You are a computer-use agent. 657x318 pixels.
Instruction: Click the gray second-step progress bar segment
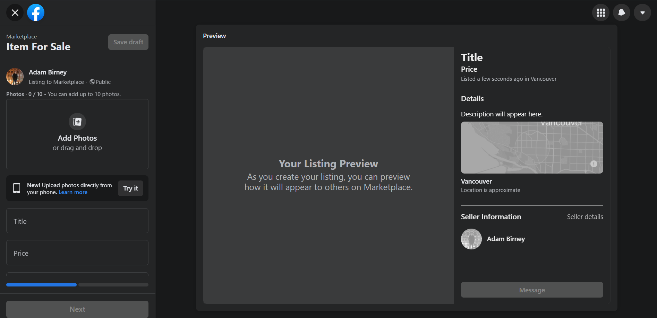(x=113, y=285)
